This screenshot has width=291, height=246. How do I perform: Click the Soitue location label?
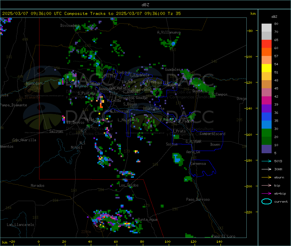coord(172,144)
